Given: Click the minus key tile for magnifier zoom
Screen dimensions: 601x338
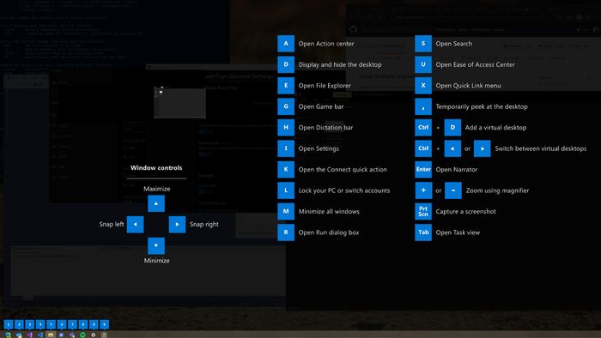Looking at the screenshot, I should [453, 190].
